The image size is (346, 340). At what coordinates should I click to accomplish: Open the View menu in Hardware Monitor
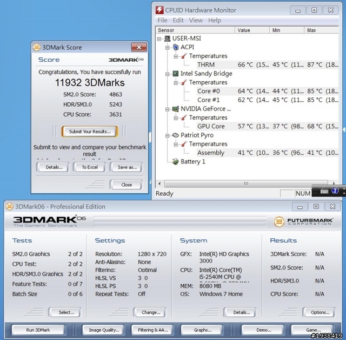(196, 21)
